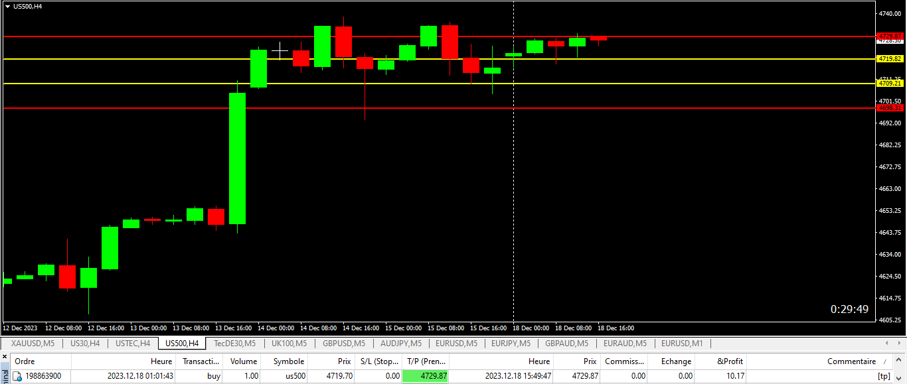Sort orders by the Commentaire column header

pyautogui.click(x=851, y=361)
